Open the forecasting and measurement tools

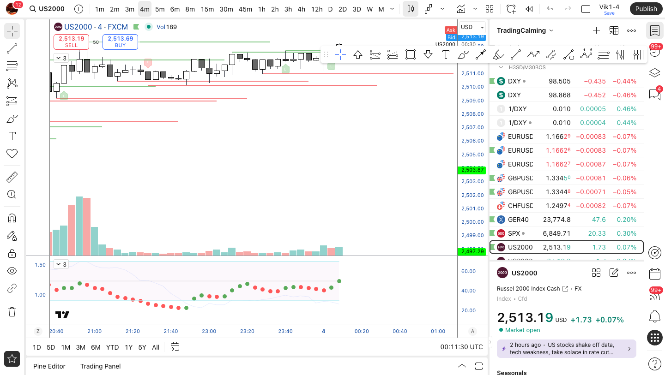point(12,101)
